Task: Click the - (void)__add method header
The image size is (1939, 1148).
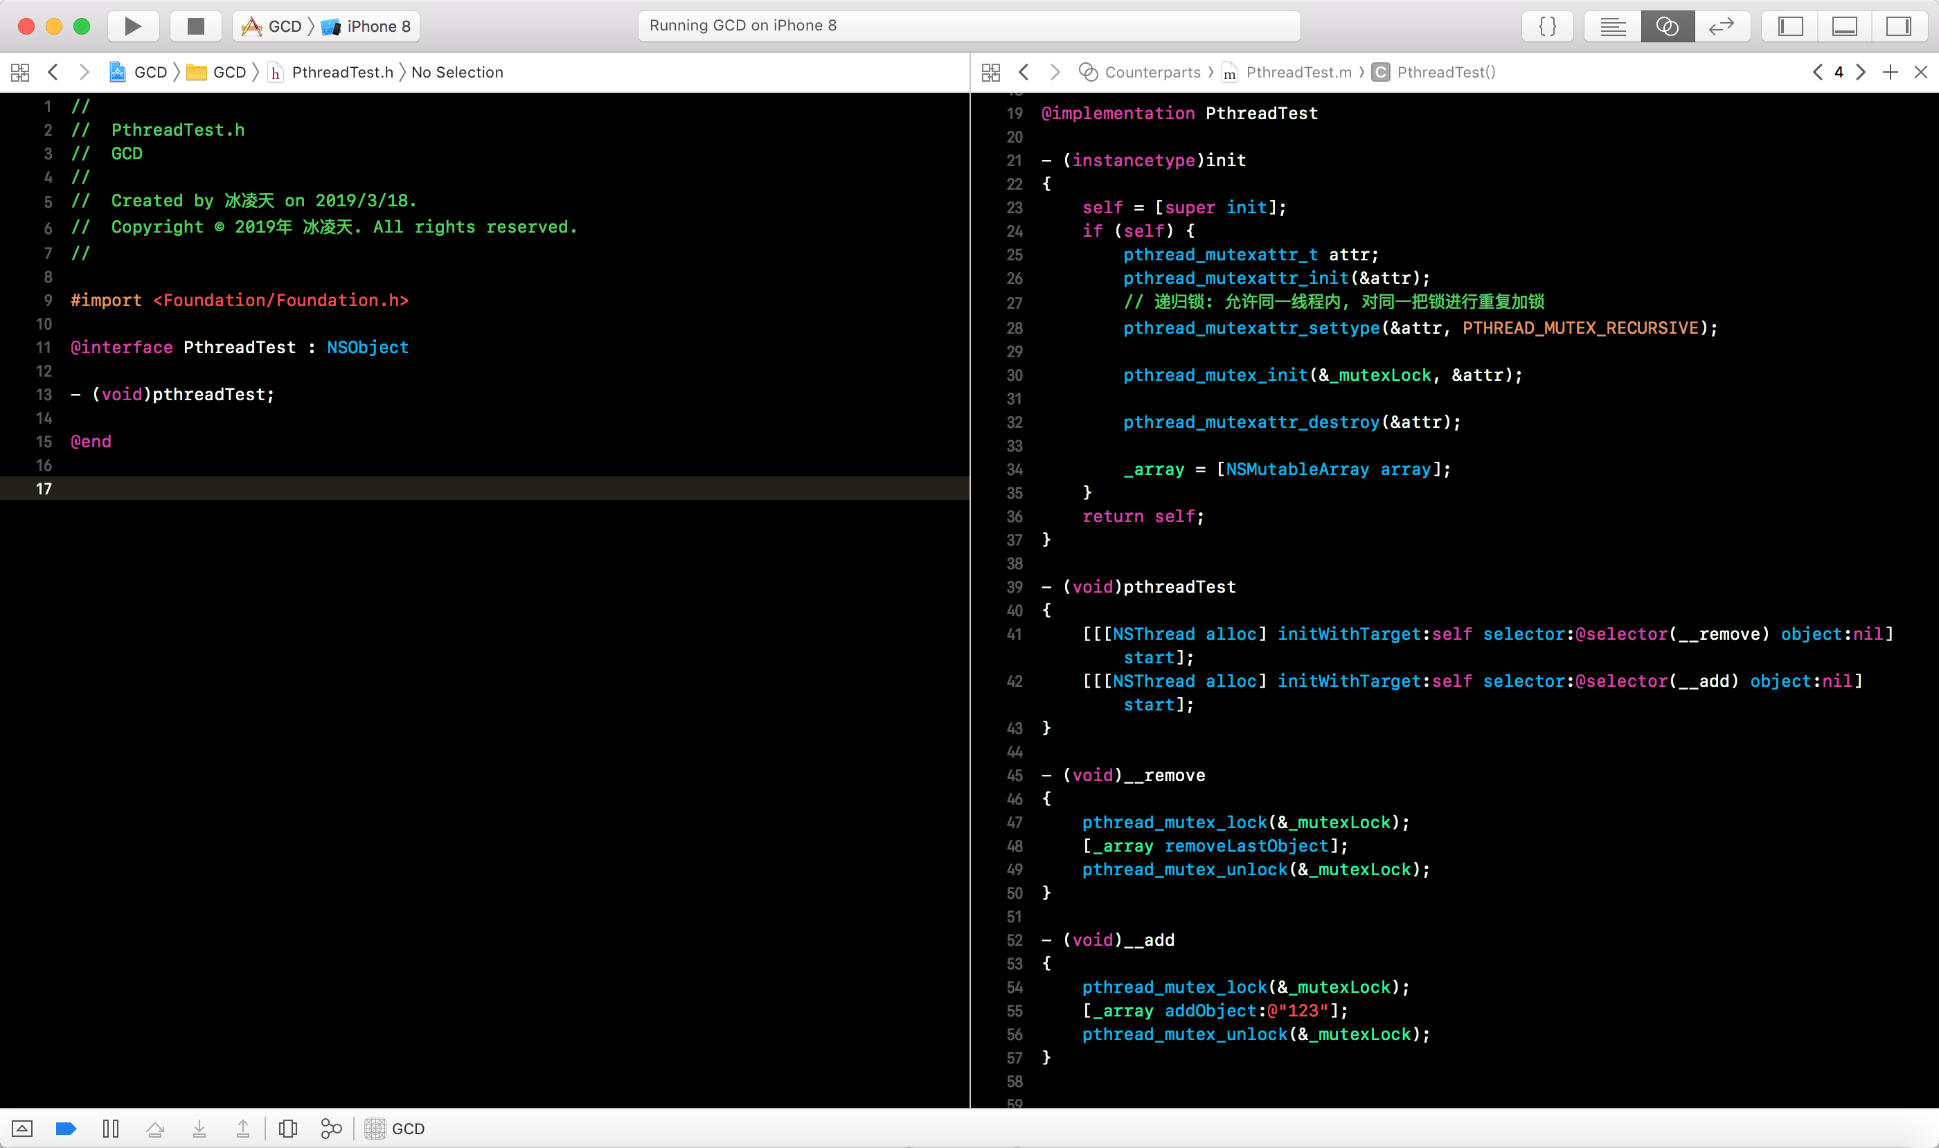Action: [1107, 940]
